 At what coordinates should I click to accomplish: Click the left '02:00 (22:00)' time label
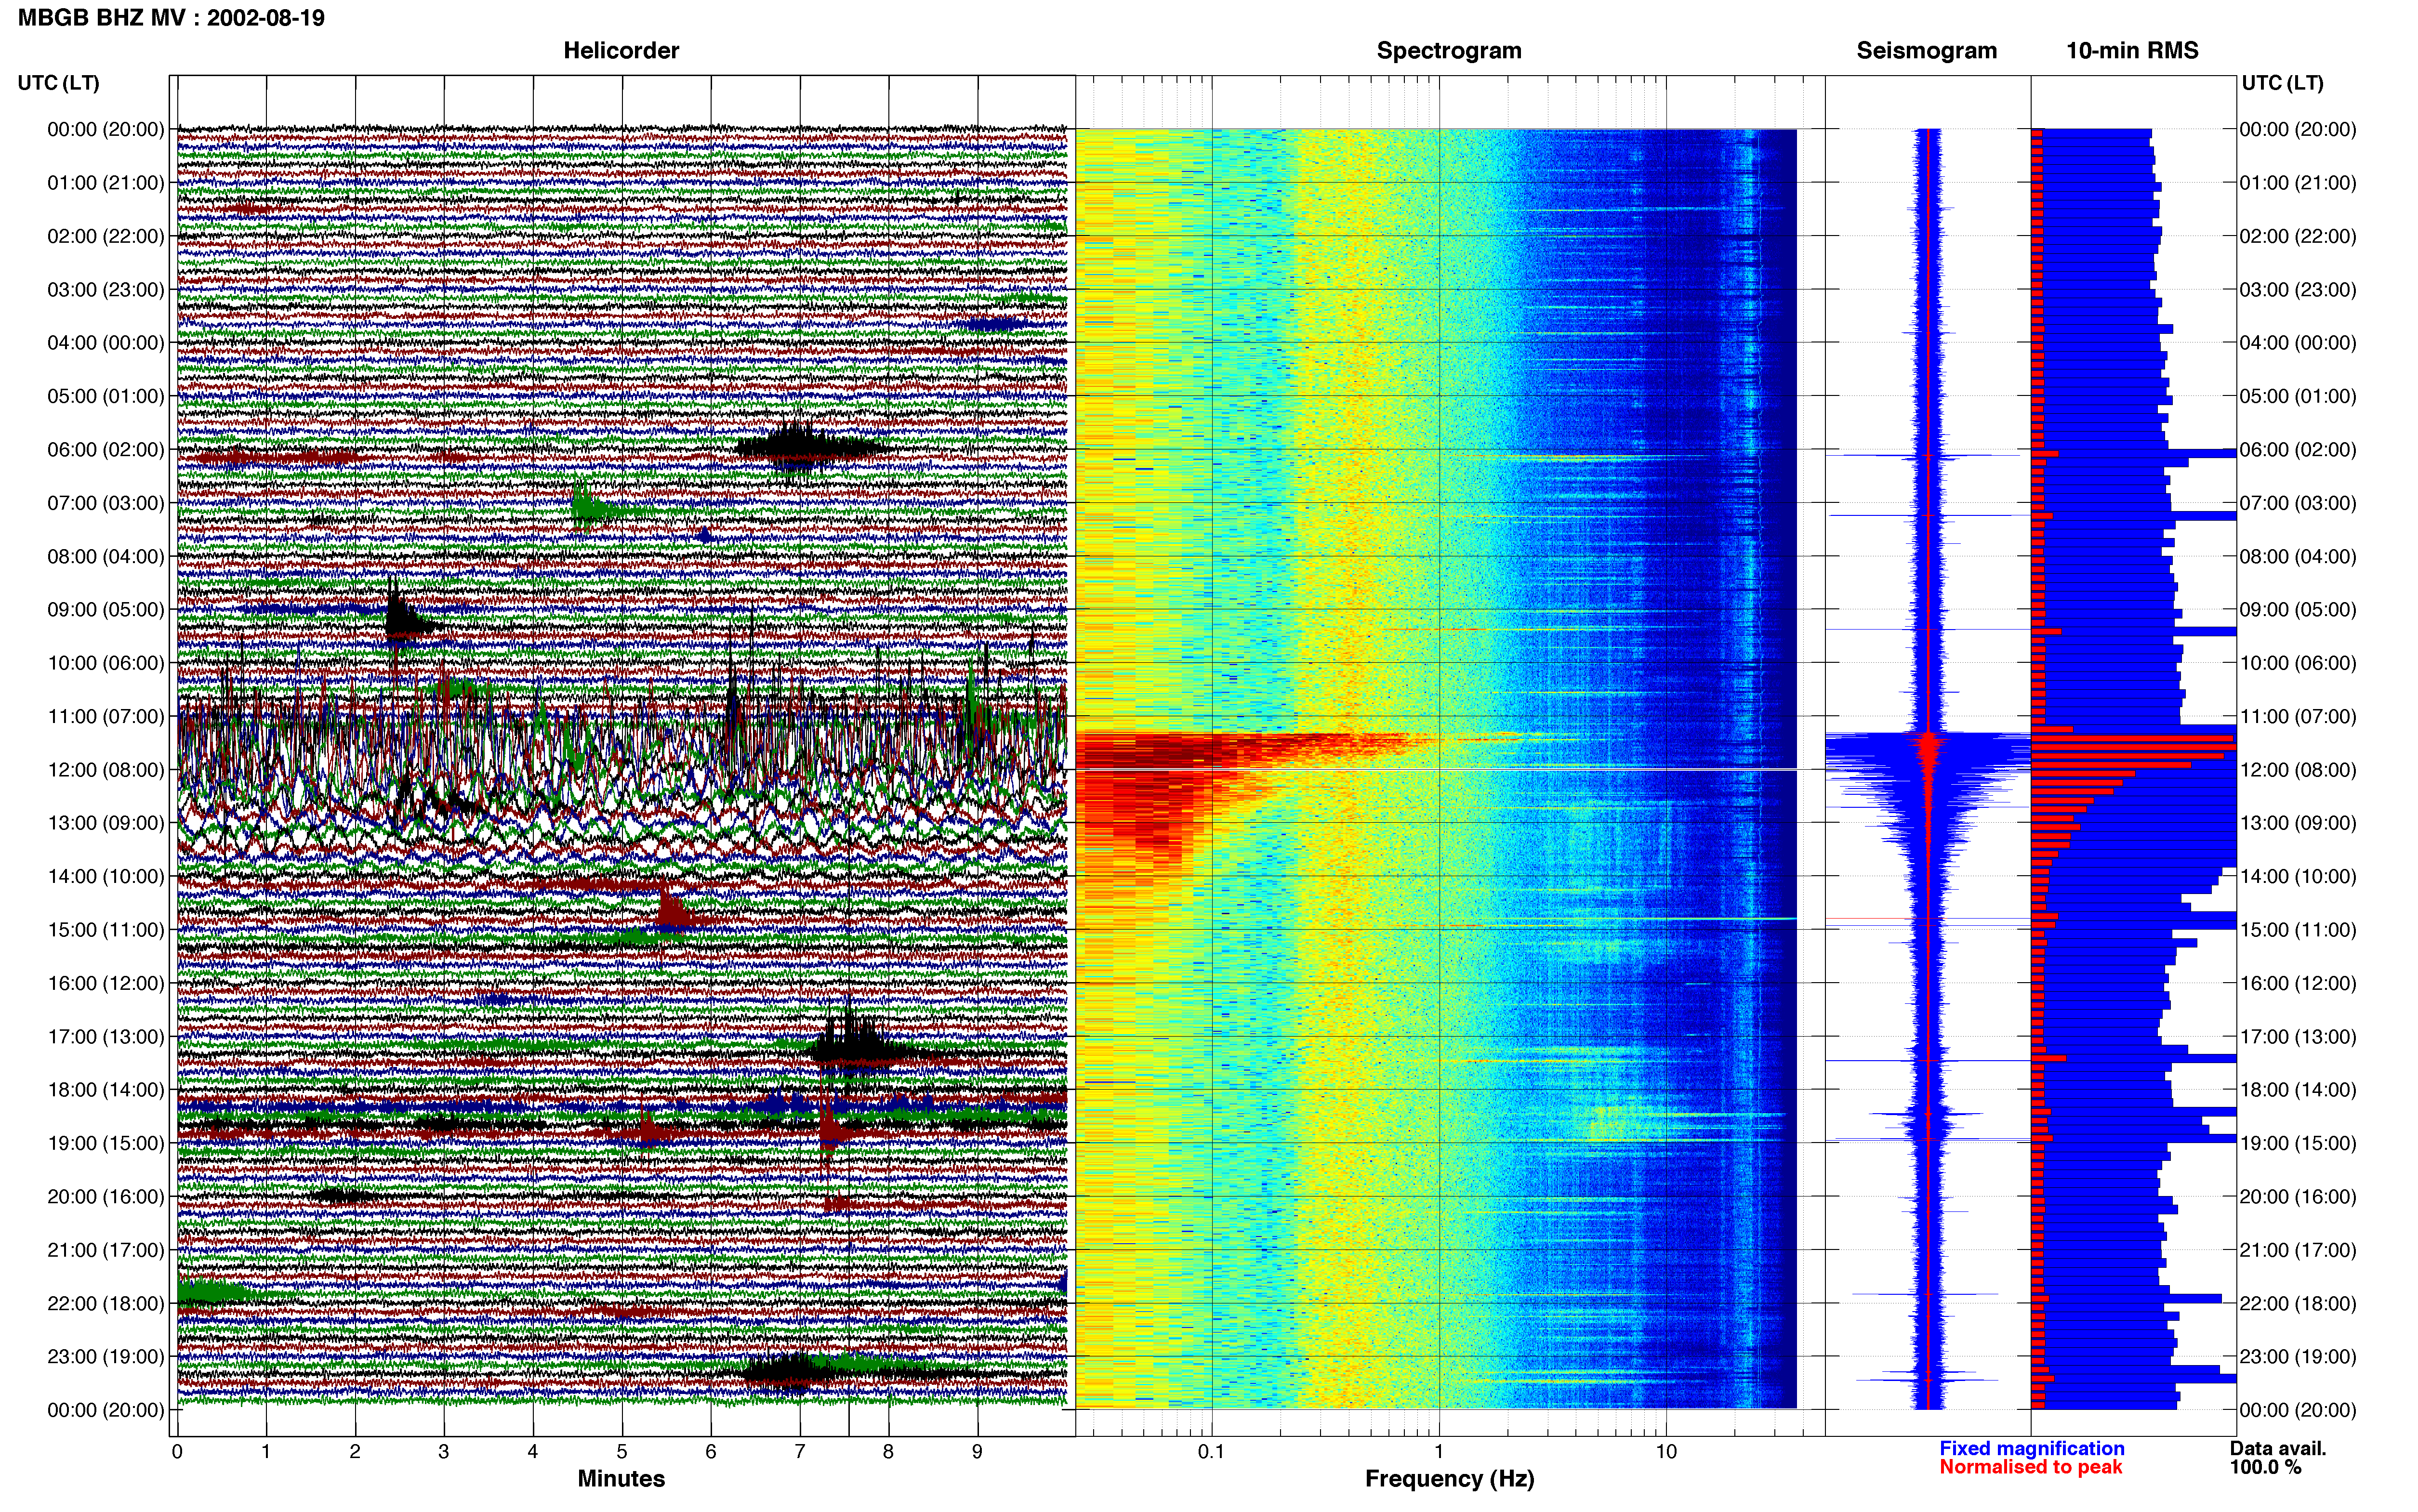click(x=106, y=236)
